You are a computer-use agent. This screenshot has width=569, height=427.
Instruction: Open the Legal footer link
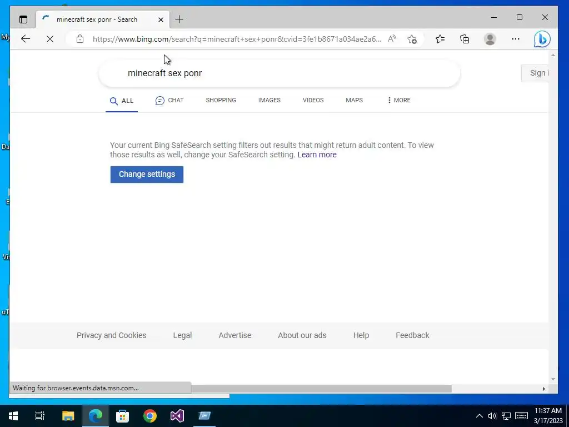click(x=182, y=335)
